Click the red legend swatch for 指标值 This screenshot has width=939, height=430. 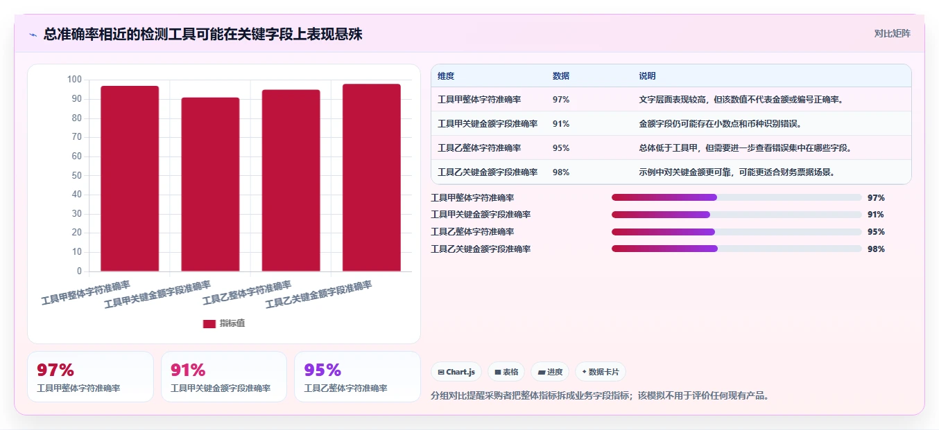209,323
